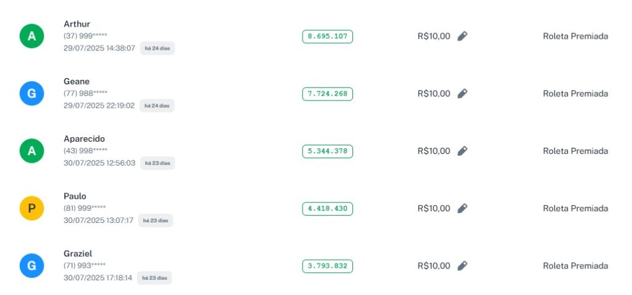
Task: Click Paulo's yellow P avatar
Action: (31, 208)
